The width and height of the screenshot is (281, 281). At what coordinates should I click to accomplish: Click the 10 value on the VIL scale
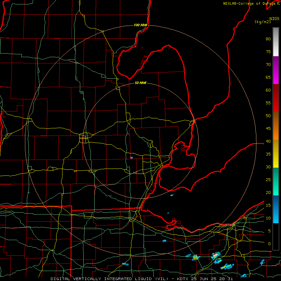click(x=268, y=218)
